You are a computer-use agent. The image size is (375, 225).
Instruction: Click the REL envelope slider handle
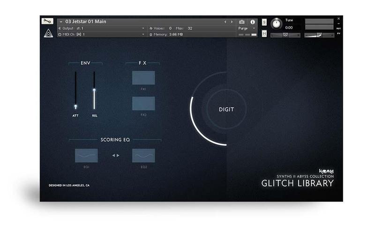coord(94,90)
